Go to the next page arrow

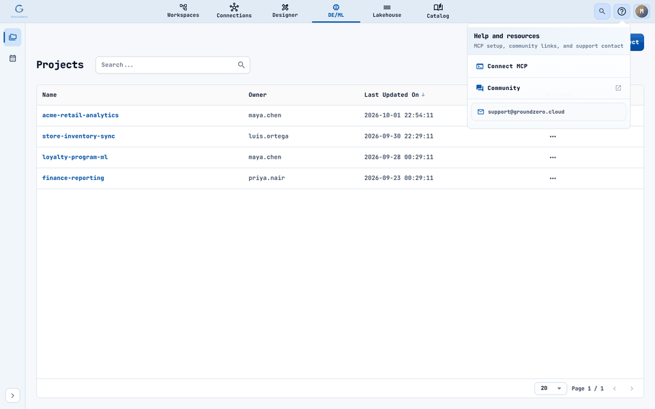(x=632, y=389)
